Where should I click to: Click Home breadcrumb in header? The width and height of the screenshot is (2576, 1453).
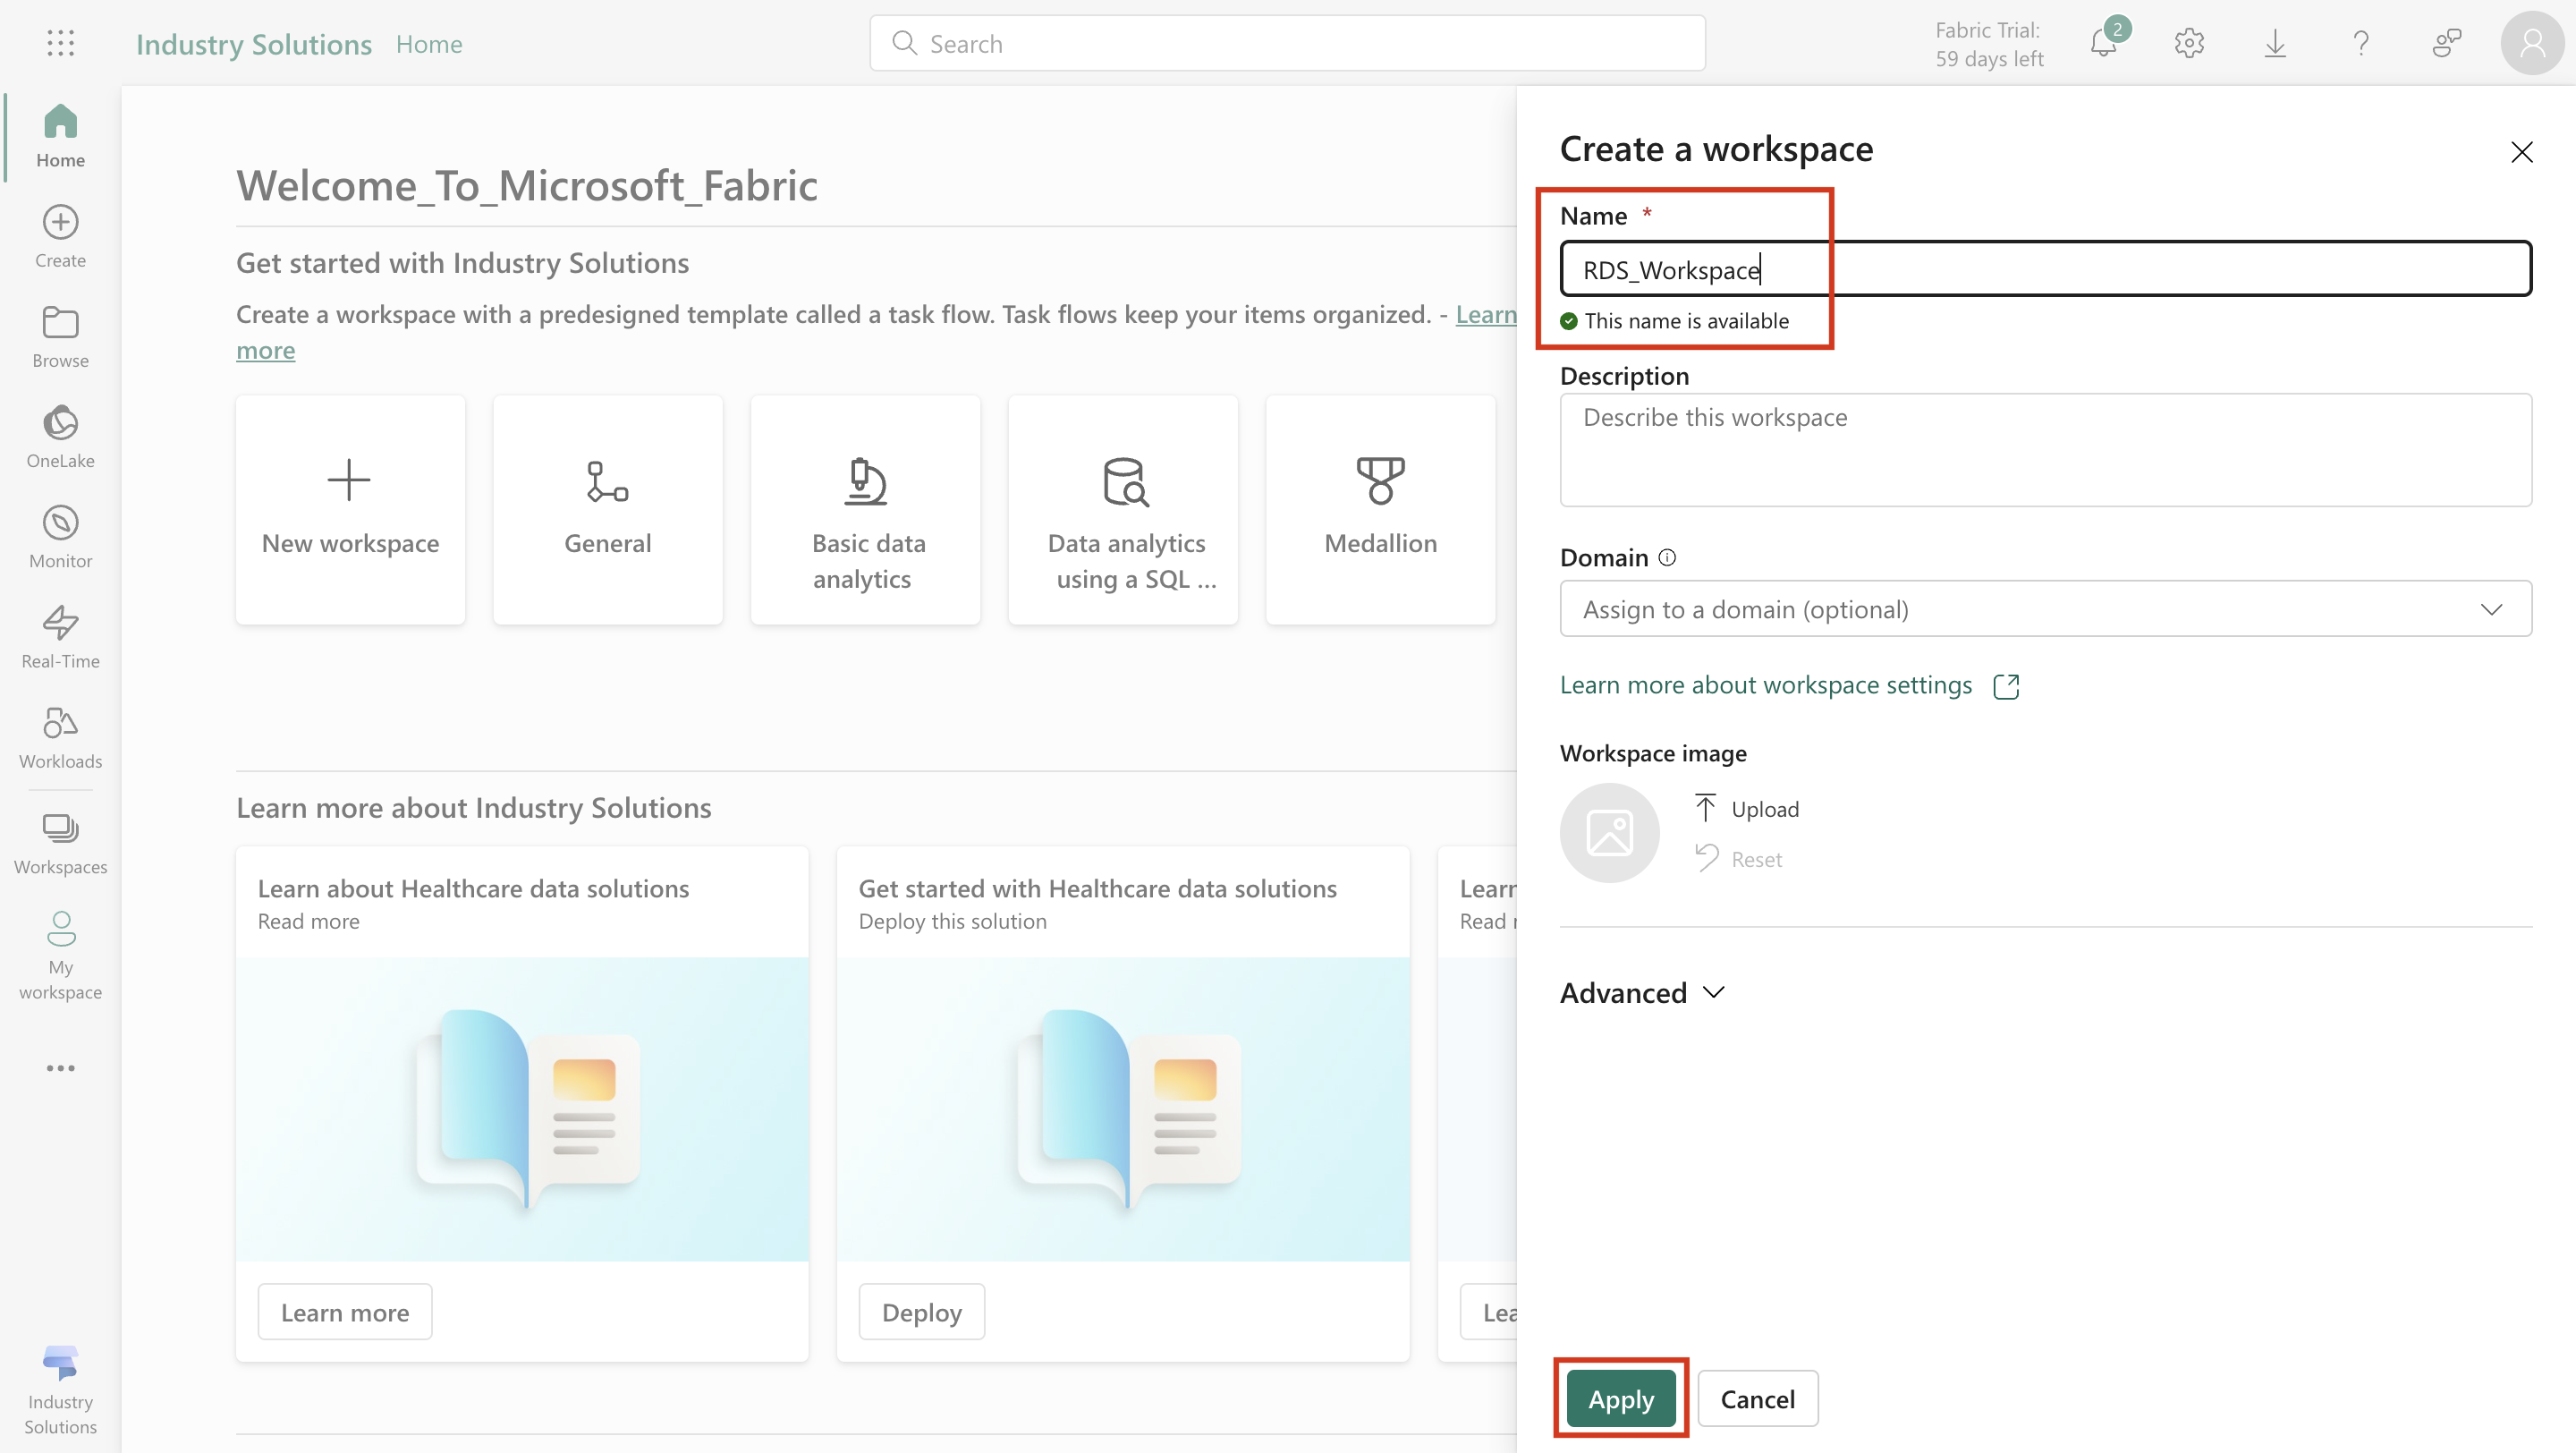pos(429,44)
